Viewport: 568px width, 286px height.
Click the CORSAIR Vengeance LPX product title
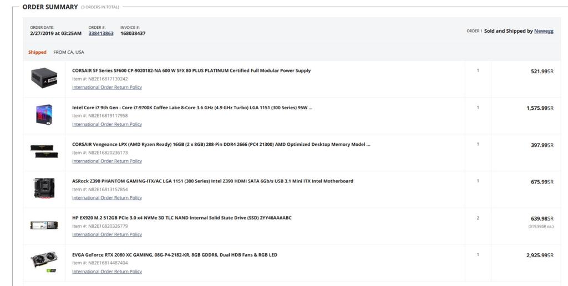(221, 145)
